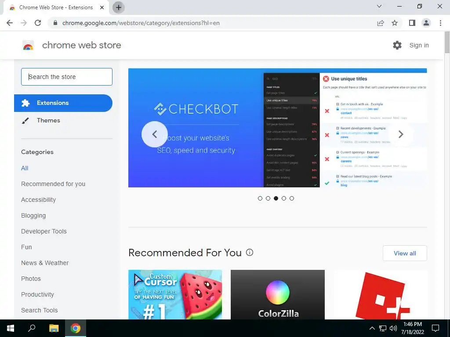Image resolution: width=450 pixels, height=337 pixels.
Task: Select the third carousel dot
Action: pyautogui.click(x=276, y=198)
